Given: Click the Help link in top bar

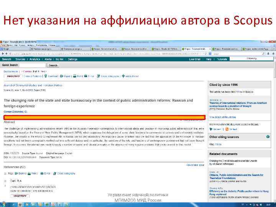Looking at the screenshot, I should (209, 59).
